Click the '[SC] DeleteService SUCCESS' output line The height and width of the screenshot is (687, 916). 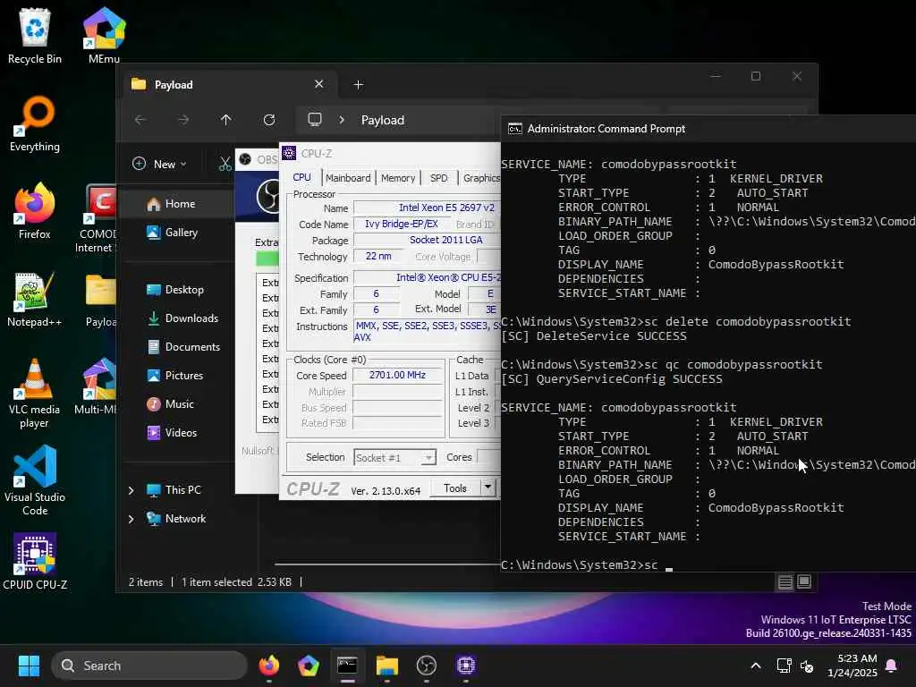[594, 336]
